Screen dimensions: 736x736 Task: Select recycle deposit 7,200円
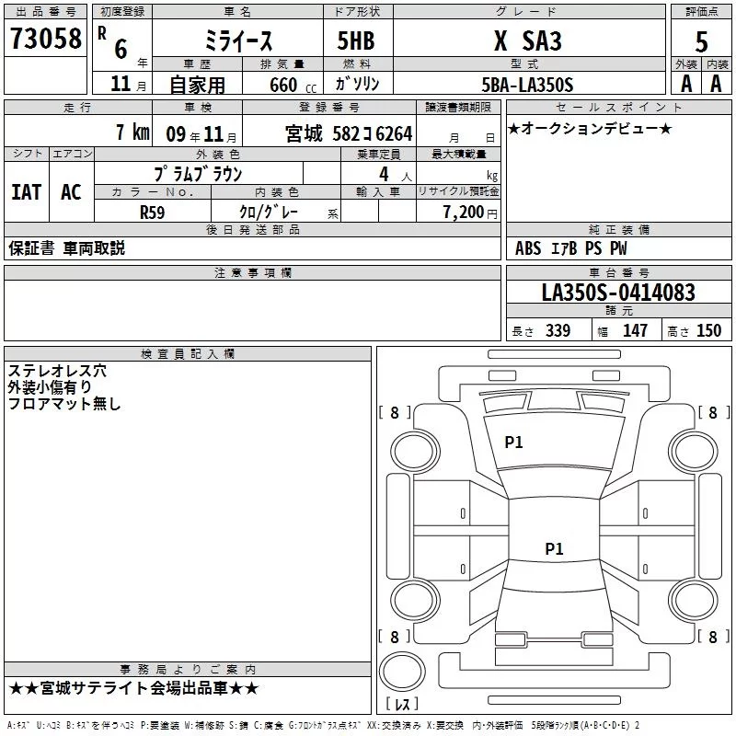[x=470, y=212]
